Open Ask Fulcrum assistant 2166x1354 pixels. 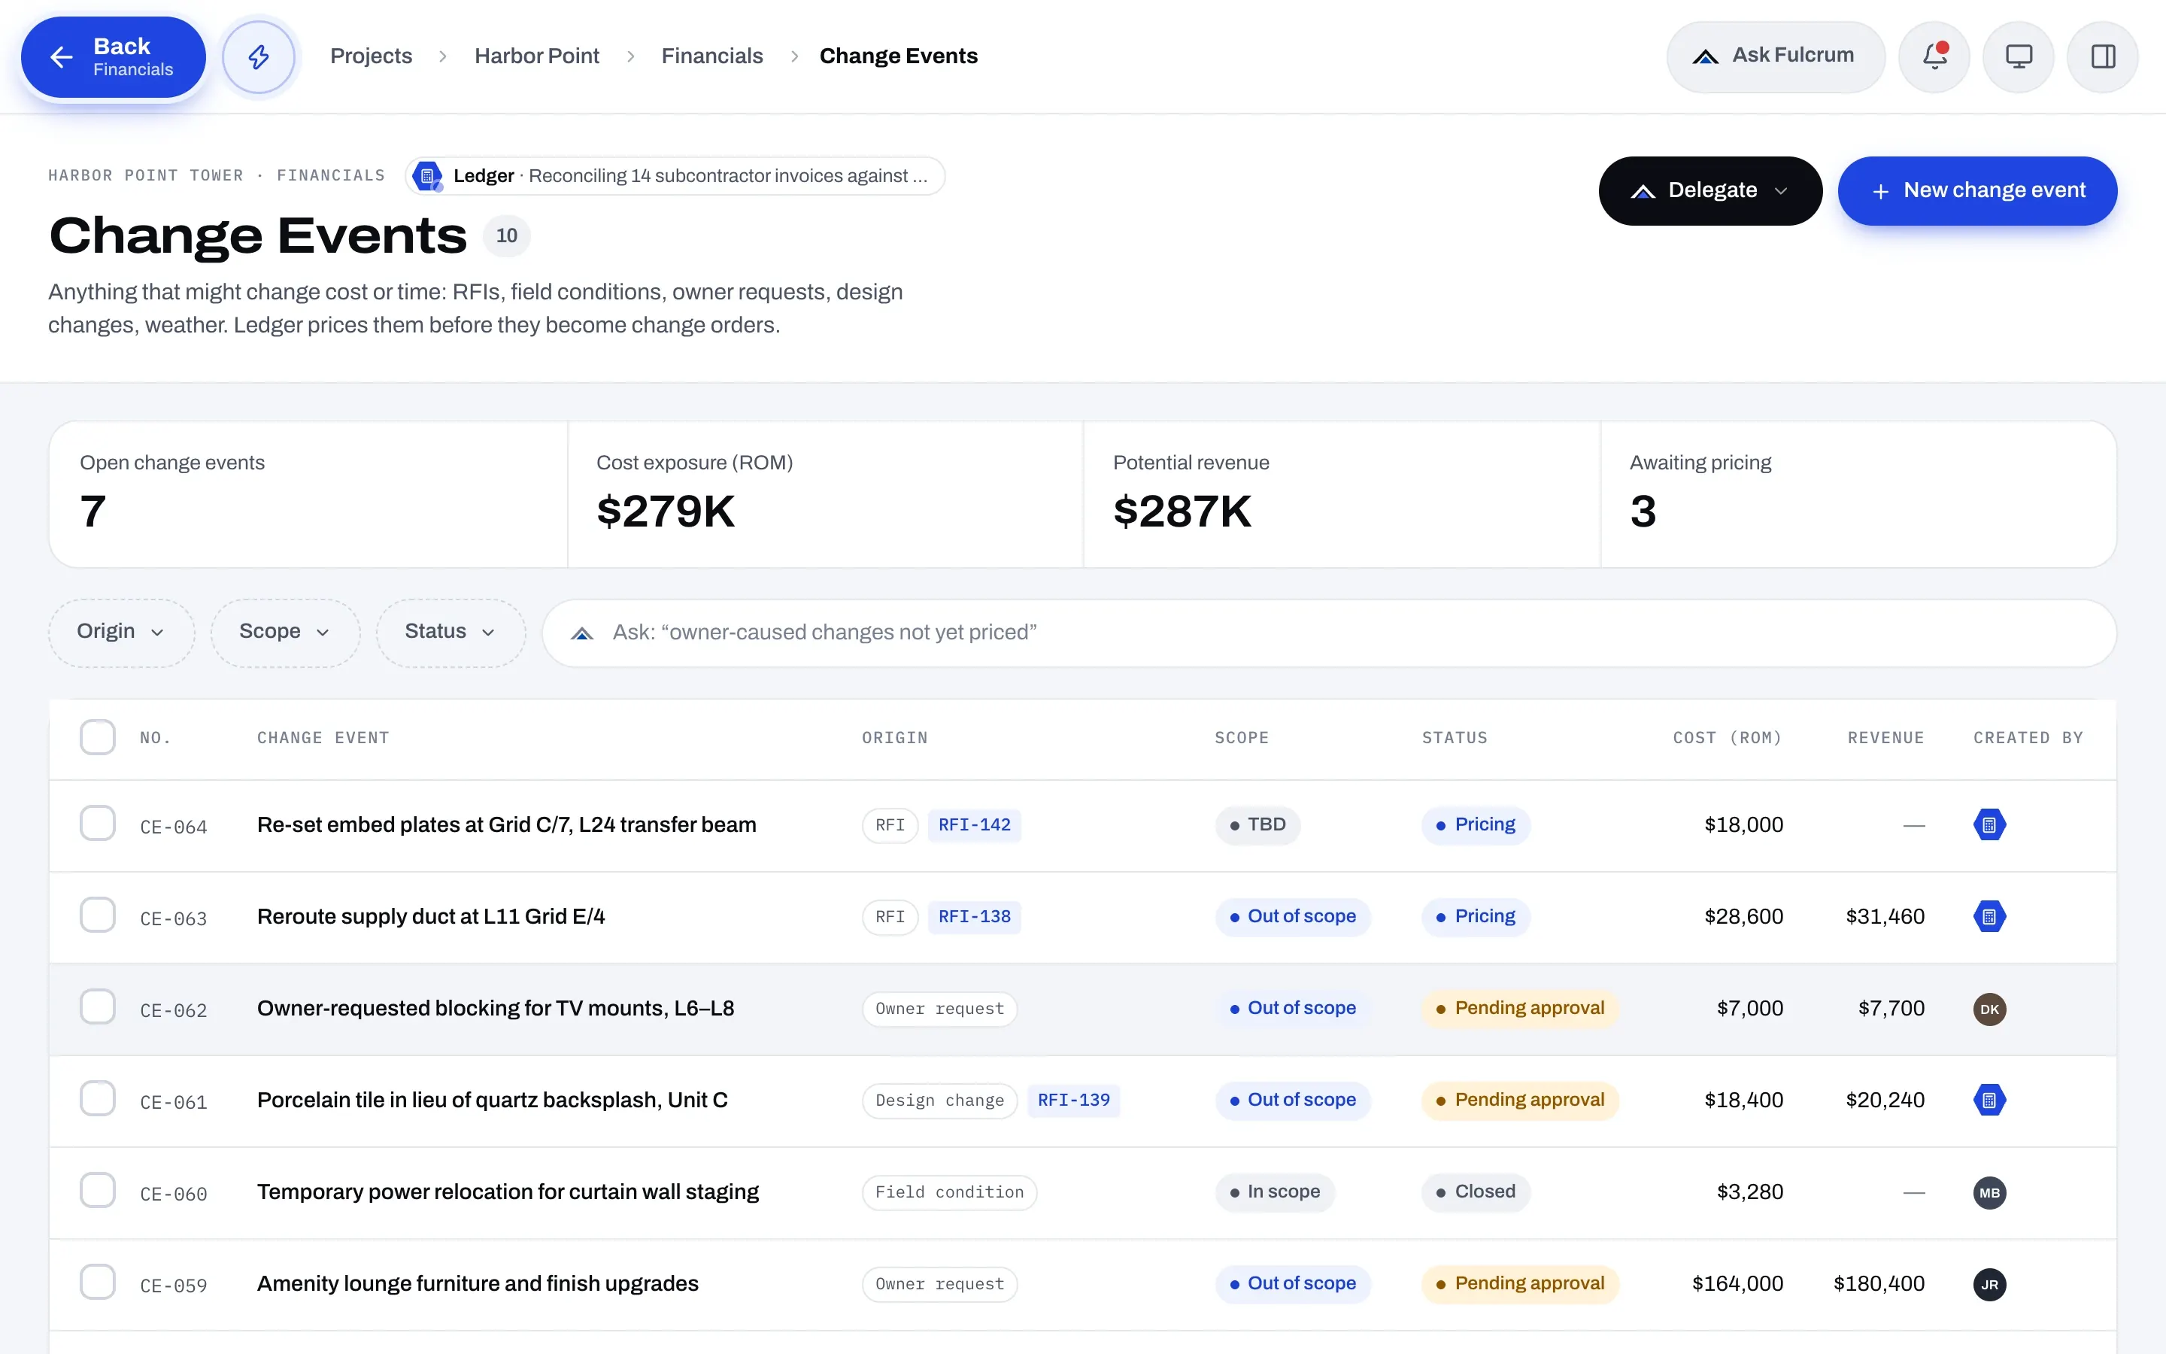coord(1776,57)
